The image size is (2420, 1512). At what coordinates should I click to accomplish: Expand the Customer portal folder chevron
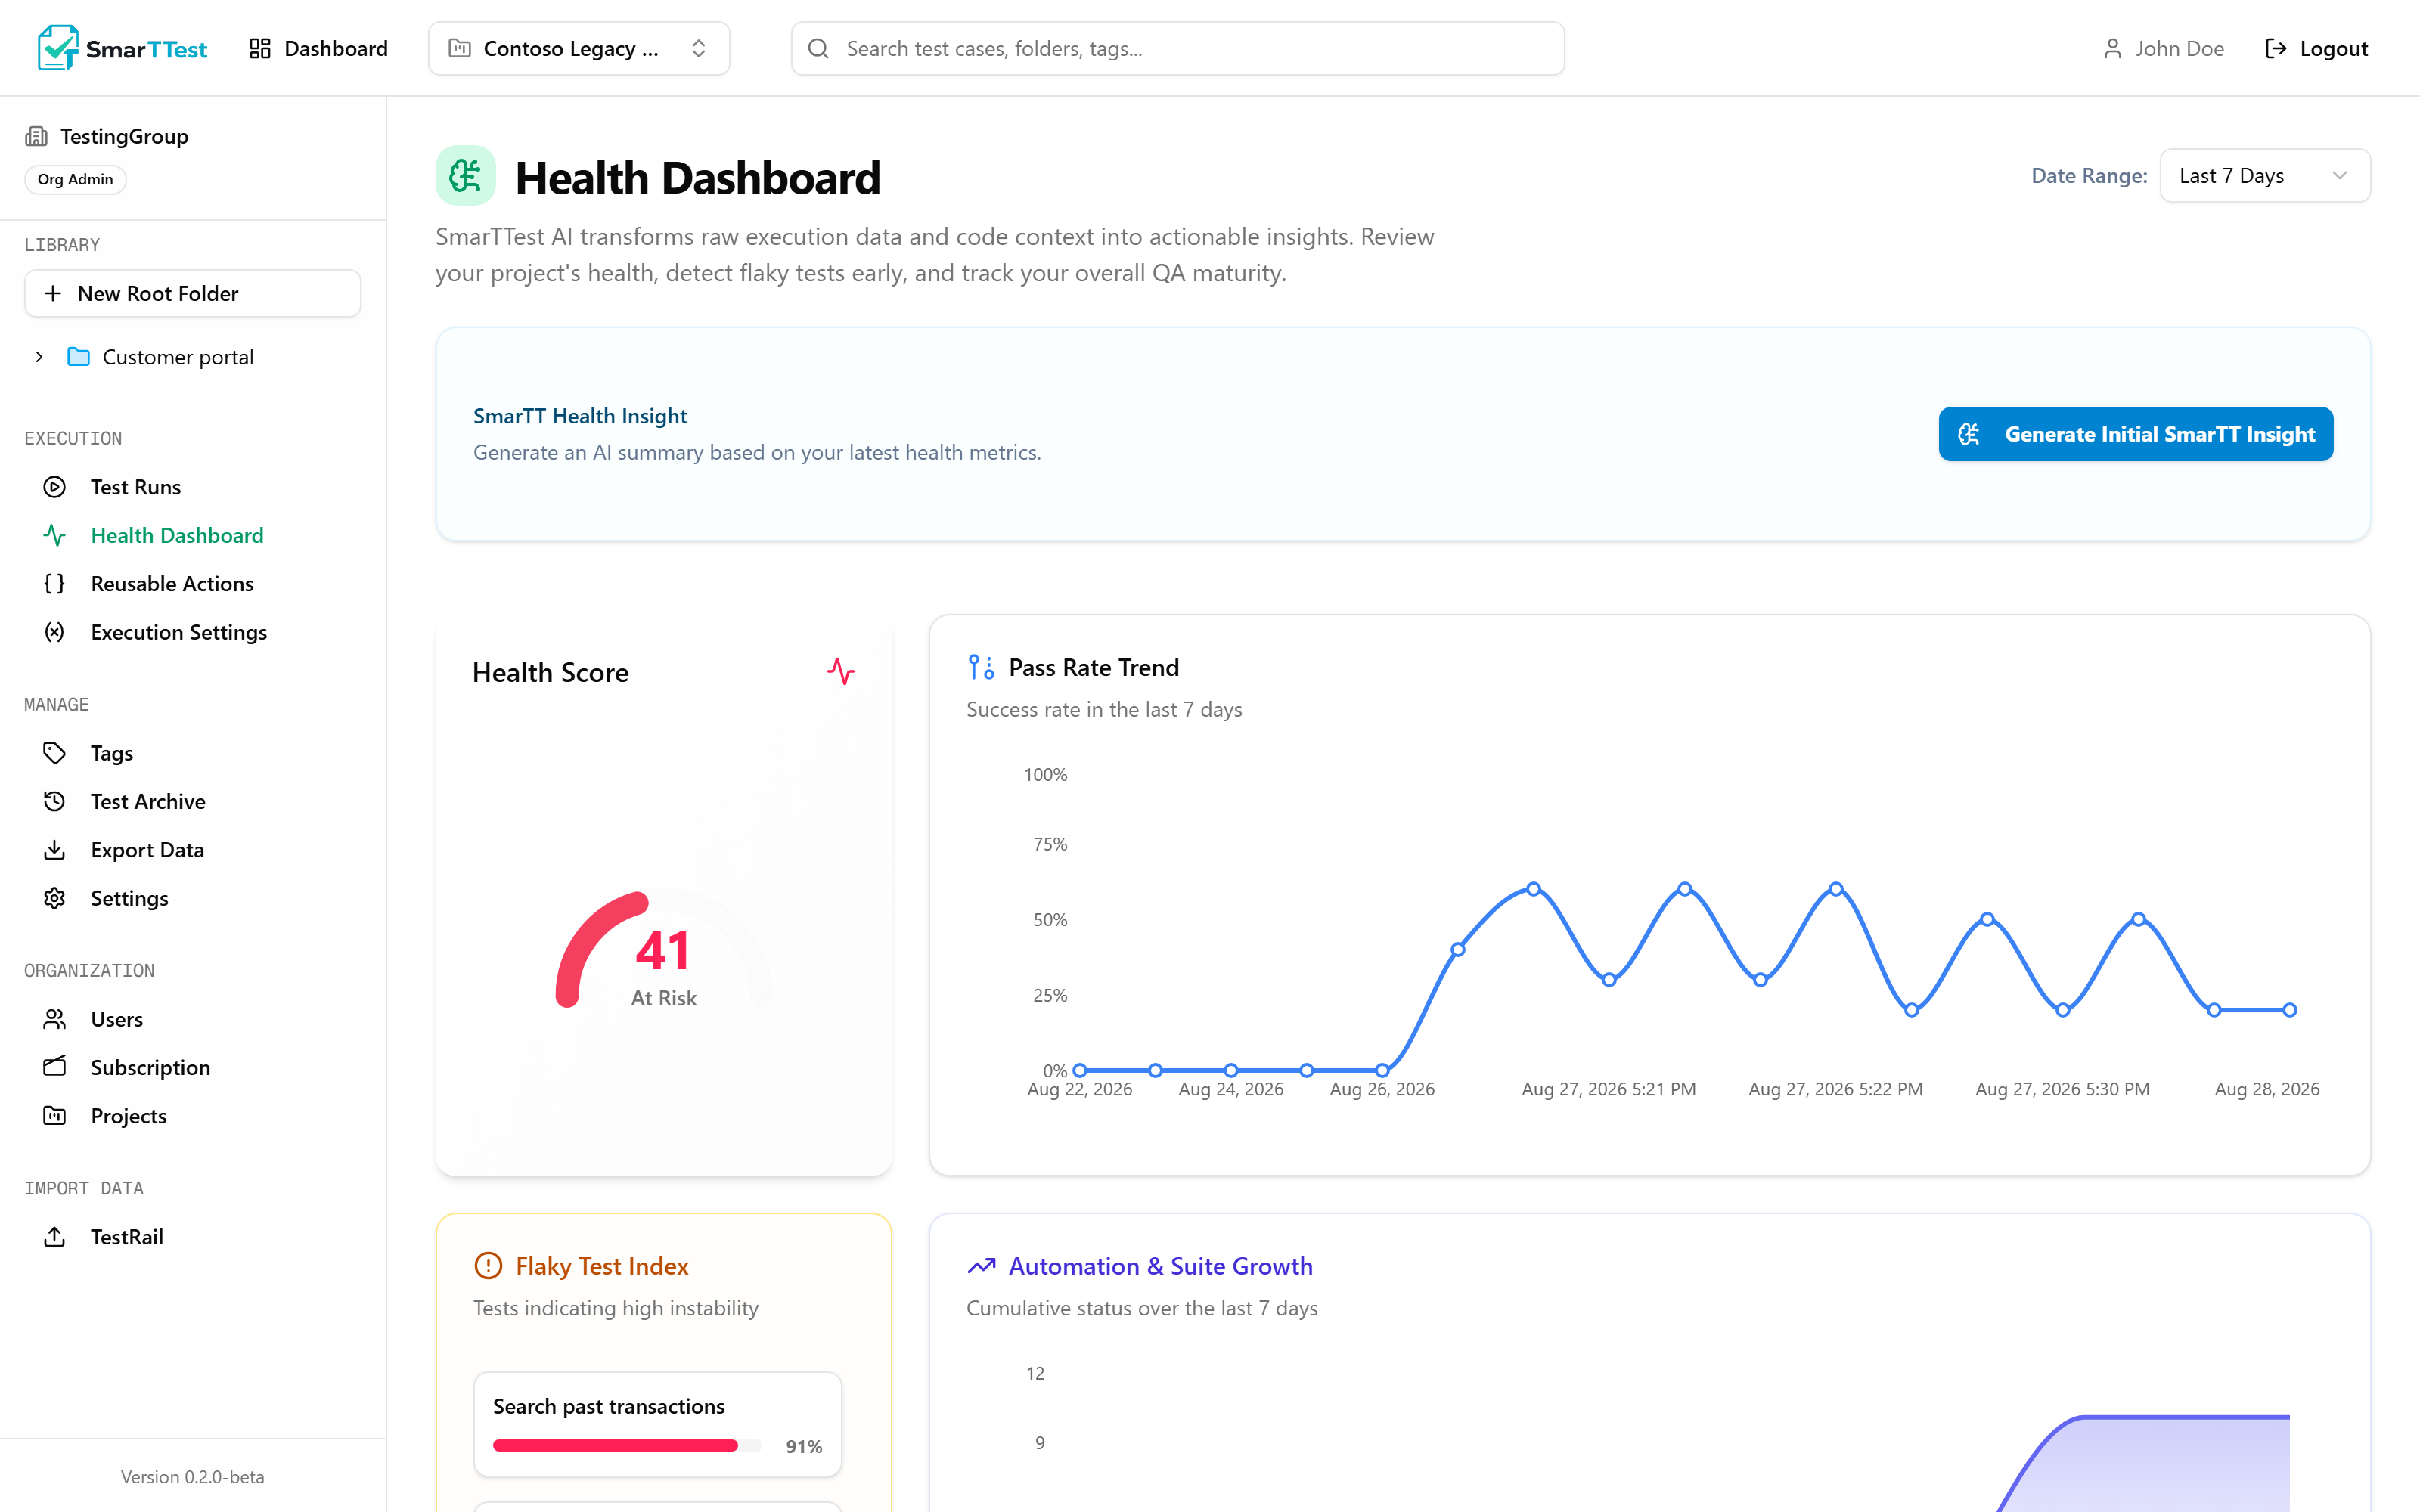[x=39, y=357]
